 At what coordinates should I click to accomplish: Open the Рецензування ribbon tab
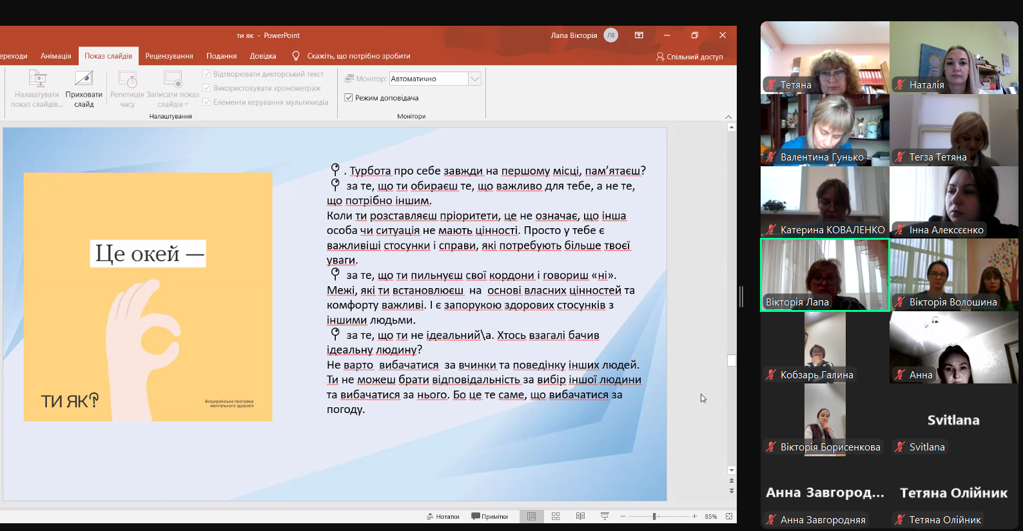[x=170, y=56]
